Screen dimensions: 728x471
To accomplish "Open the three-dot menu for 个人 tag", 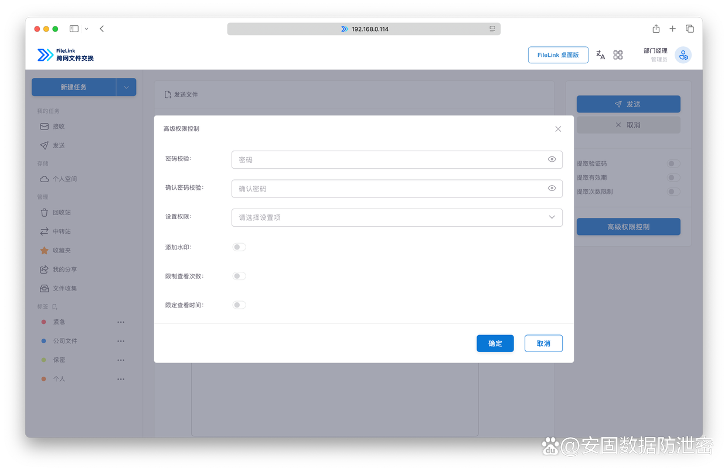I will click(x=121, y=379).
